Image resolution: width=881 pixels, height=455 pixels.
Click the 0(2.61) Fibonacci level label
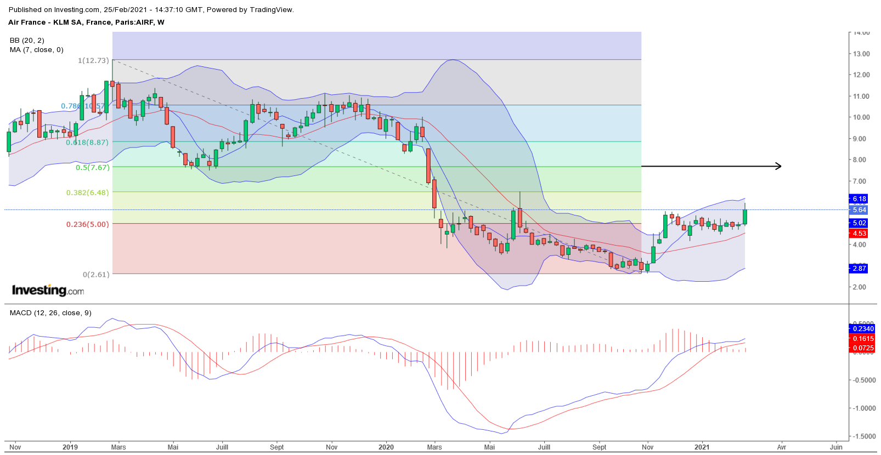97,275
